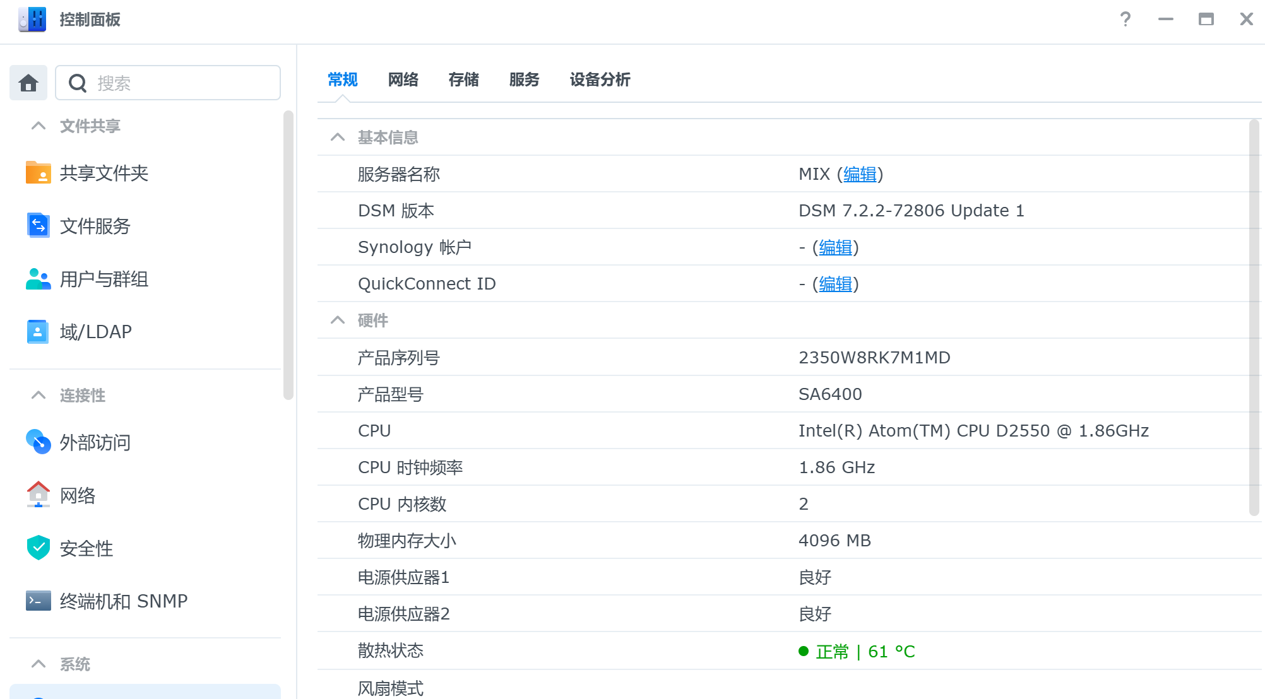Open File Services icon (文件服务)
1265x699 pixels.
pyautogui.click(x=39, y=225)
